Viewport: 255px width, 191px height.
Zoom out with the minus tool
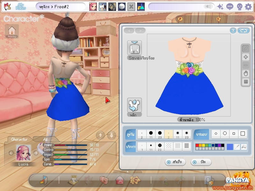click(245, 65)
